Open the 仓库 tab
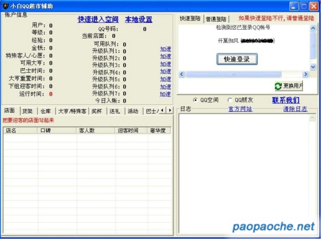The width and height of the screenshot is (321, 239). click(46, 111)
